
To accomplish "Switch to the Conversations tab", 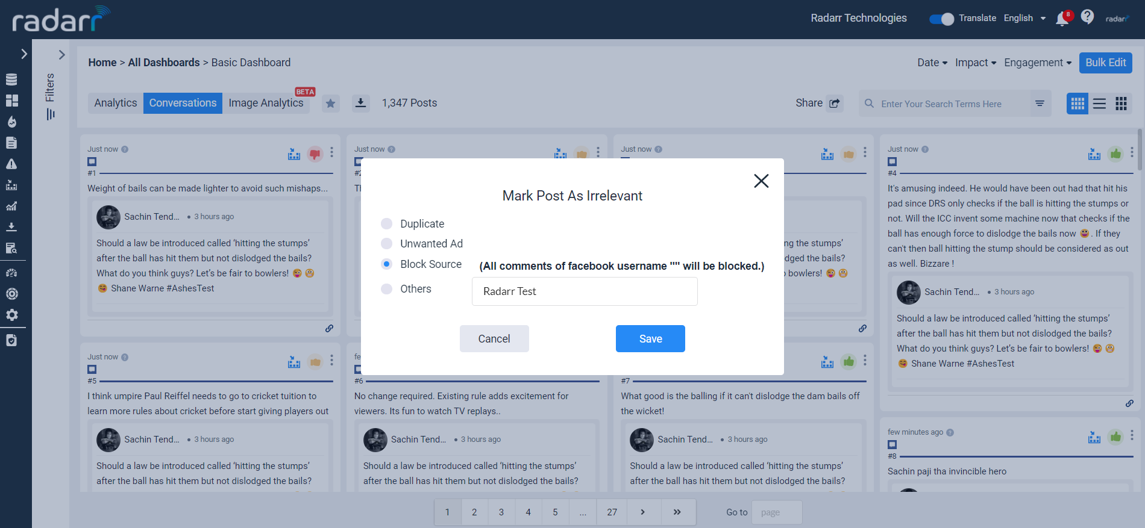I will 183,103.
